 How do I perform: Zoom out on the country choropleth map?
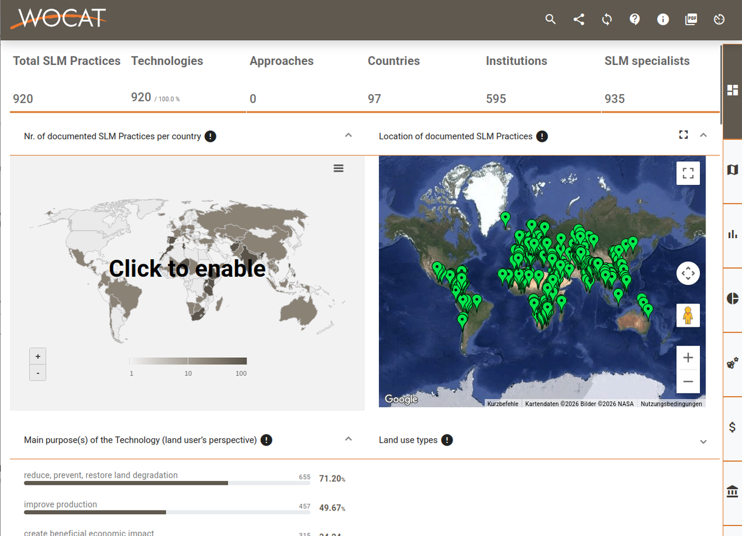pyautogui.click(x=38, y=373)
